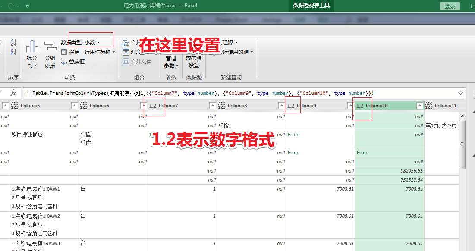Screen dimensions: 475x251
Task: Click the 替换值 button label
Action: point(77,62)
